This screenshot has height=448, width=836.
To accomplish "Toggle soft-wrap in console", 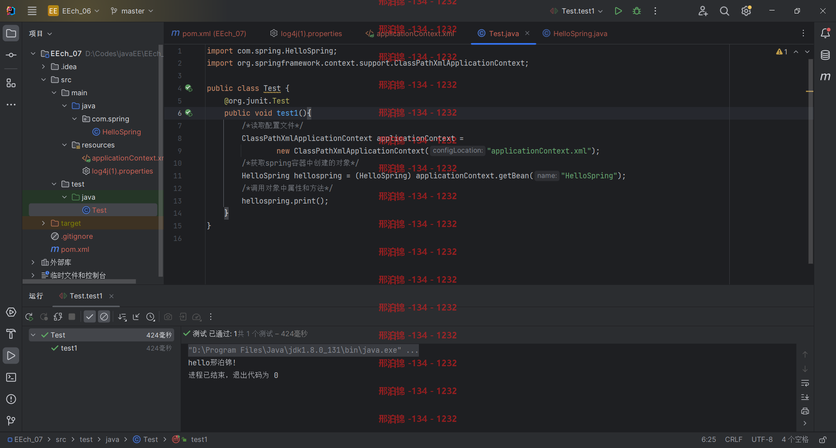I will click(x=805, y=383).
